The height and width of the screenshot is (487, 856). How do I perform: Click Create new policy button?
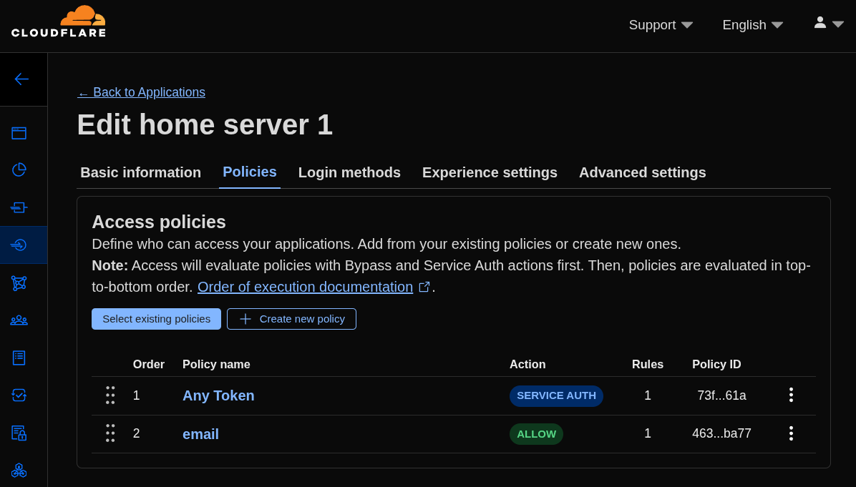click(x=291, y=319)
